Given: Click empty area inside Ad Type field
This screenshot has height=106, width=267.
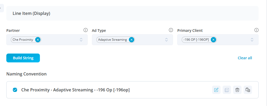Looking at the screenshot, I should point(150,40).
